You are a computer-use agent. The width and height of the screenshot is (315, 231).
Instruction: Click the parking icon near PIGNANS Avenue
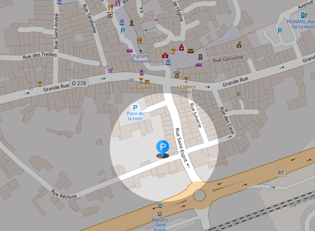pos(280,31)
